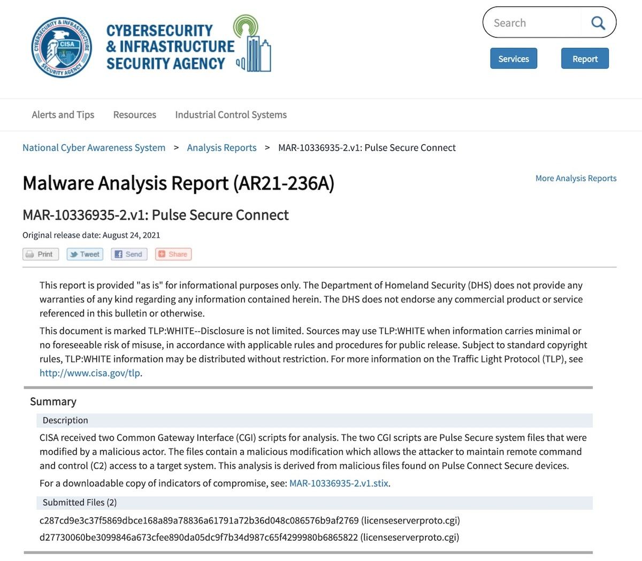Open the Industrial Control Systems menu
Screen dimensions: 642x561
[x=231, y=115]
